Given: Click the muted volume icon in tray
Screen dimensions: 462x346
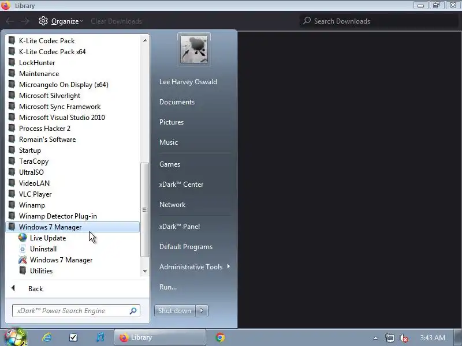Looking at the screenshot, I should click(x=403, y=338).
